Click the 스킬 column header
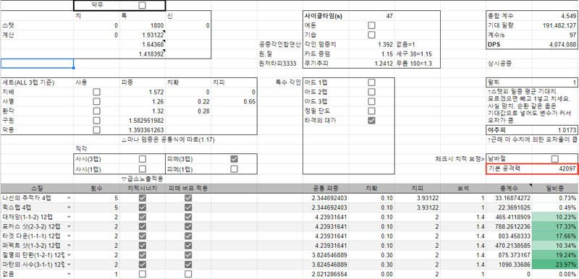Viewport: 579px width, 279px height. click(x=37, y=189)
